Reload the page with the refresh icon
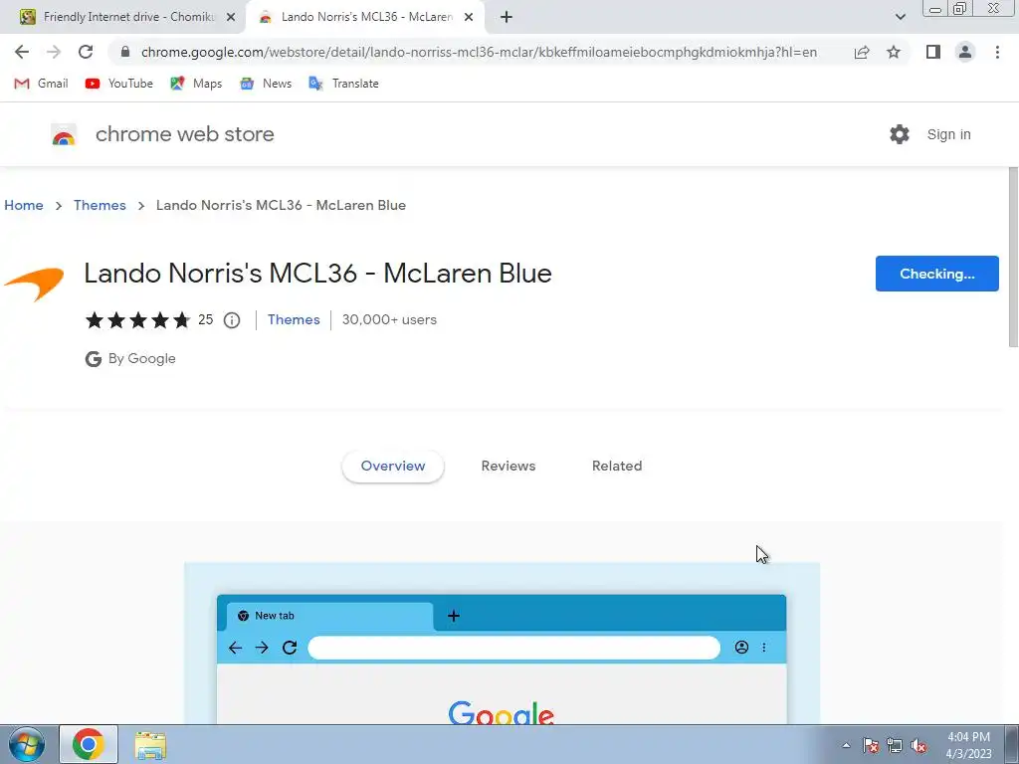Image resolution: width=1019 pixels, height=764 pixels. tap(86, 52)
